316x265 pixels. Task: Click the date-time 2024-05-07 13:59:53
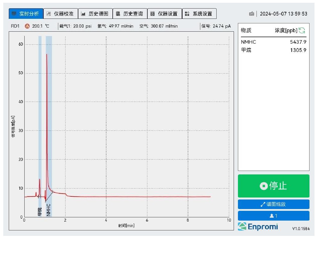pos(283,14)
